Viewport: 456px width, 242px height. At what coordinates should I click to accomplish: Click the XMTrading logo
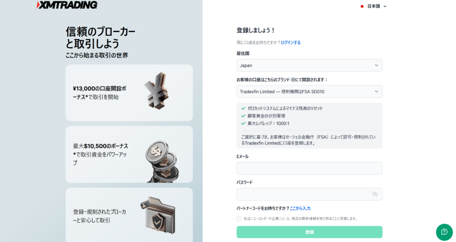pos(67,4)
